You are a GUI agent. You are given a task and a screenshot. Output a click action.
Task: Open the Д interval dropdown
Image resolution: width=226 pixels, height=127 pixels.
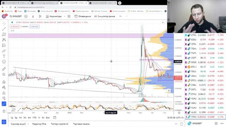33,17
